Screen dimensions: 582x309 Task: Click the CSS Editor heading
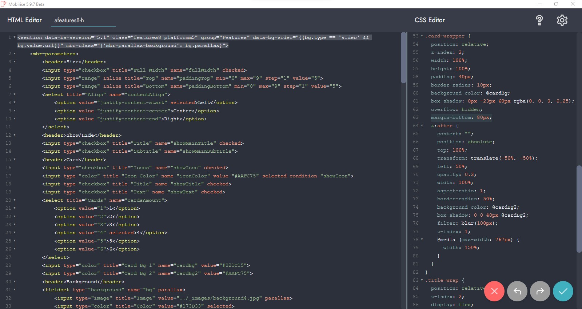[430, 20]
